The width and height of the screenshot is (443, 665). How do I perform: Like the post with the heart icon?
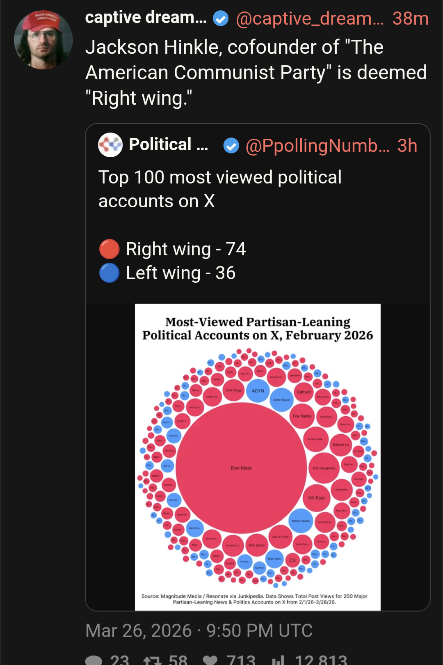pos(210,659)
